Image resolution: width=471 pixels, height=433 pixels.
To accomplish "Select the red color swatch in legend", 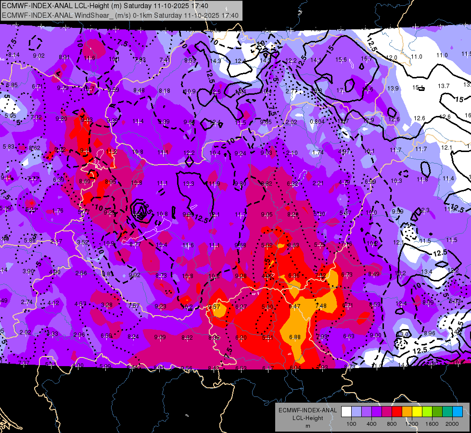I will coord(397,412).
